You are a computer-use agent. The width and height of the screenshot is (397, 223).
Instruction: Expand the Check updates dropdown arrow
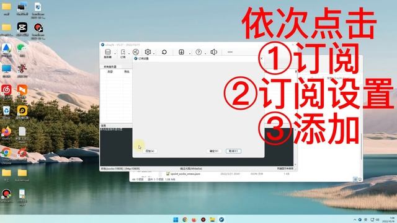coord(190,54)
